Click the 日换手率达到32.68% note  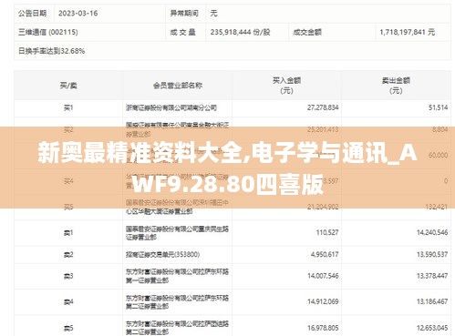[51, 51]
